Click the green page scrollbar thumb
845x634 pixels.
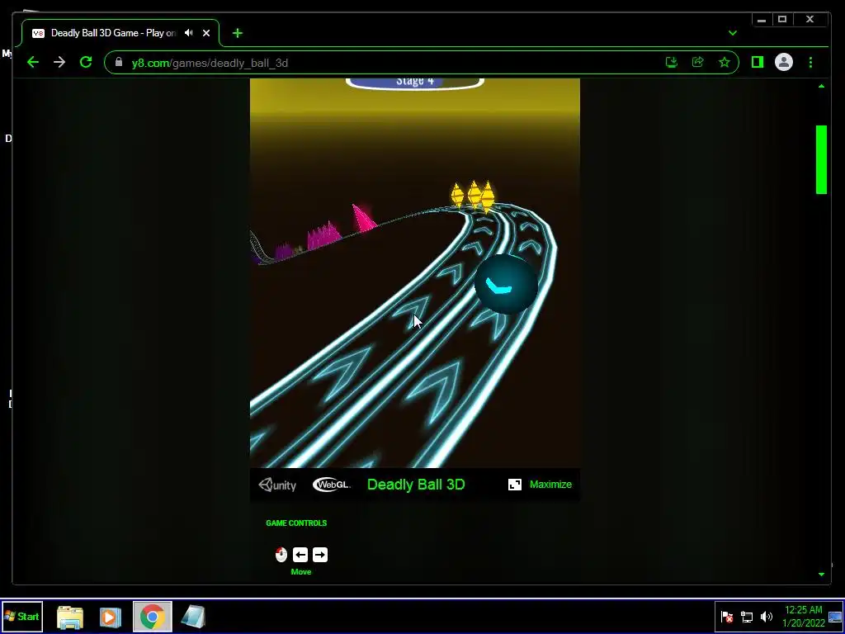click(x=821, y=159)
